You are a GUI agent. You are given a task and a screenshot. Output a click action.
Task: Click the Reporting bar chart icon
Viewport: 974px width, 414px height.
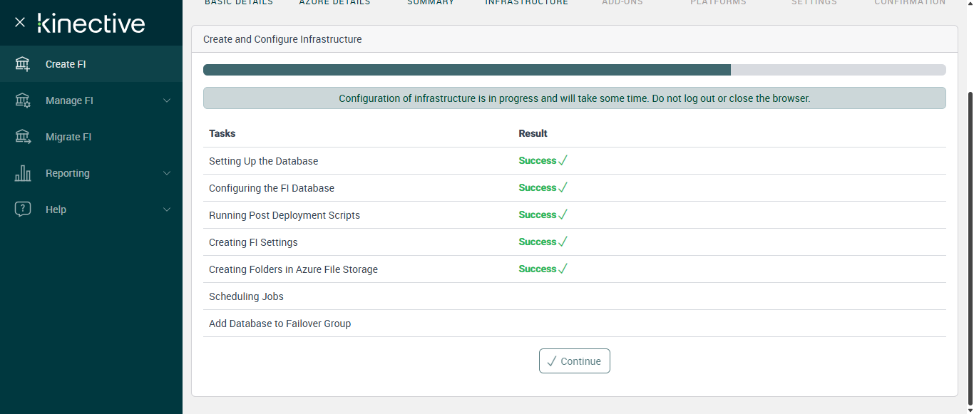[x=23, y=173]
